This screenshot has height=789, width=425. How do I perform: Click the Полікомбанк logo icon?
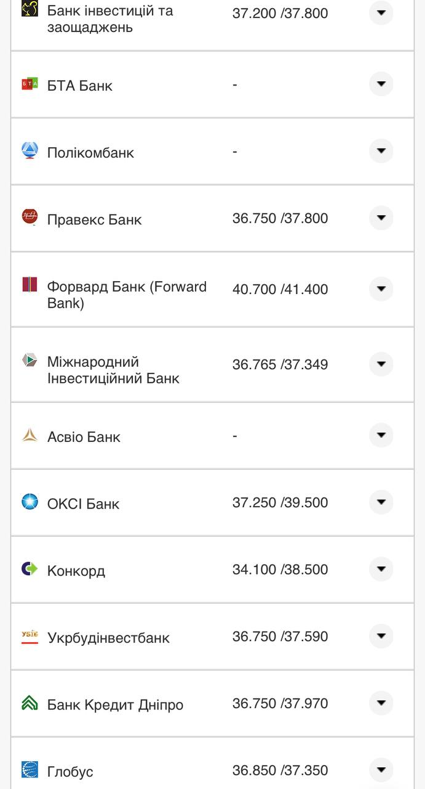pos(28,151)
